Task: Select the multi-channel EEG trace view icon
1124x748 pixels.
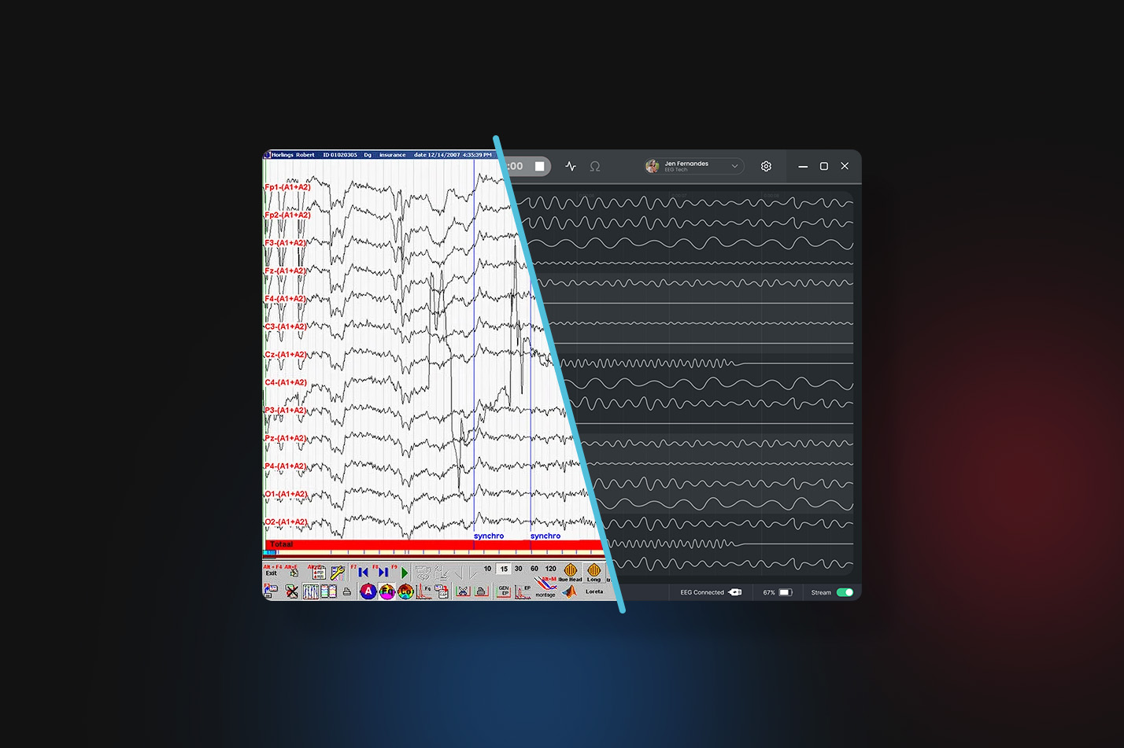Action: pyautogui.click(x=311, y=591)
